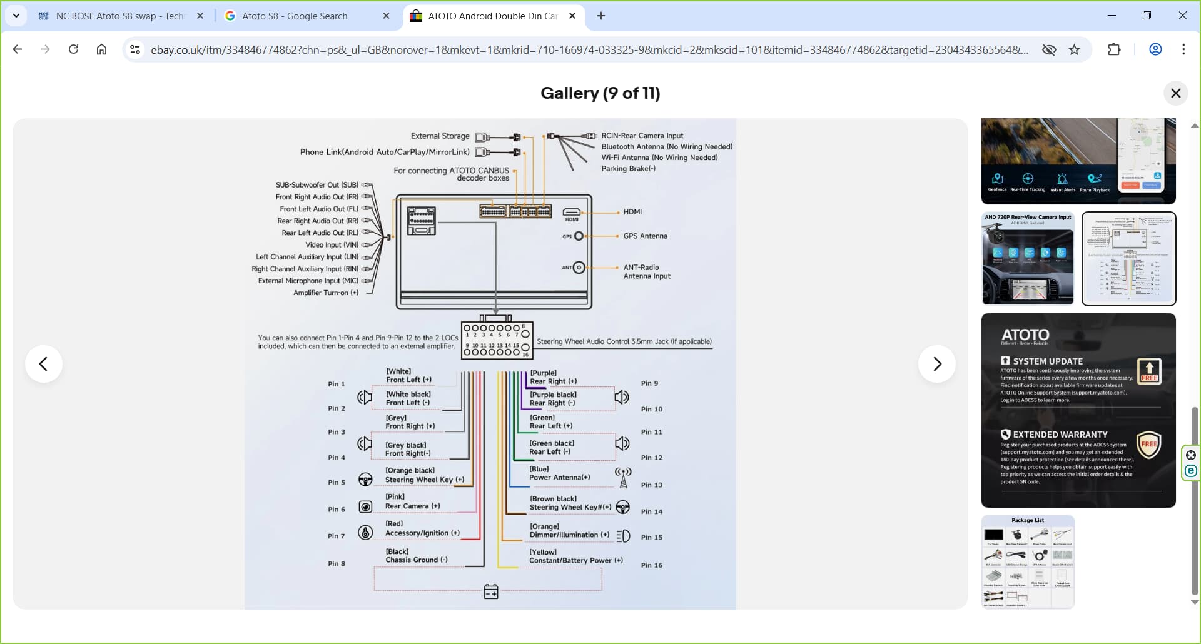1201x644 pixels.
Task: Bookmark this page with the star icon
Action: [1074, 49]
